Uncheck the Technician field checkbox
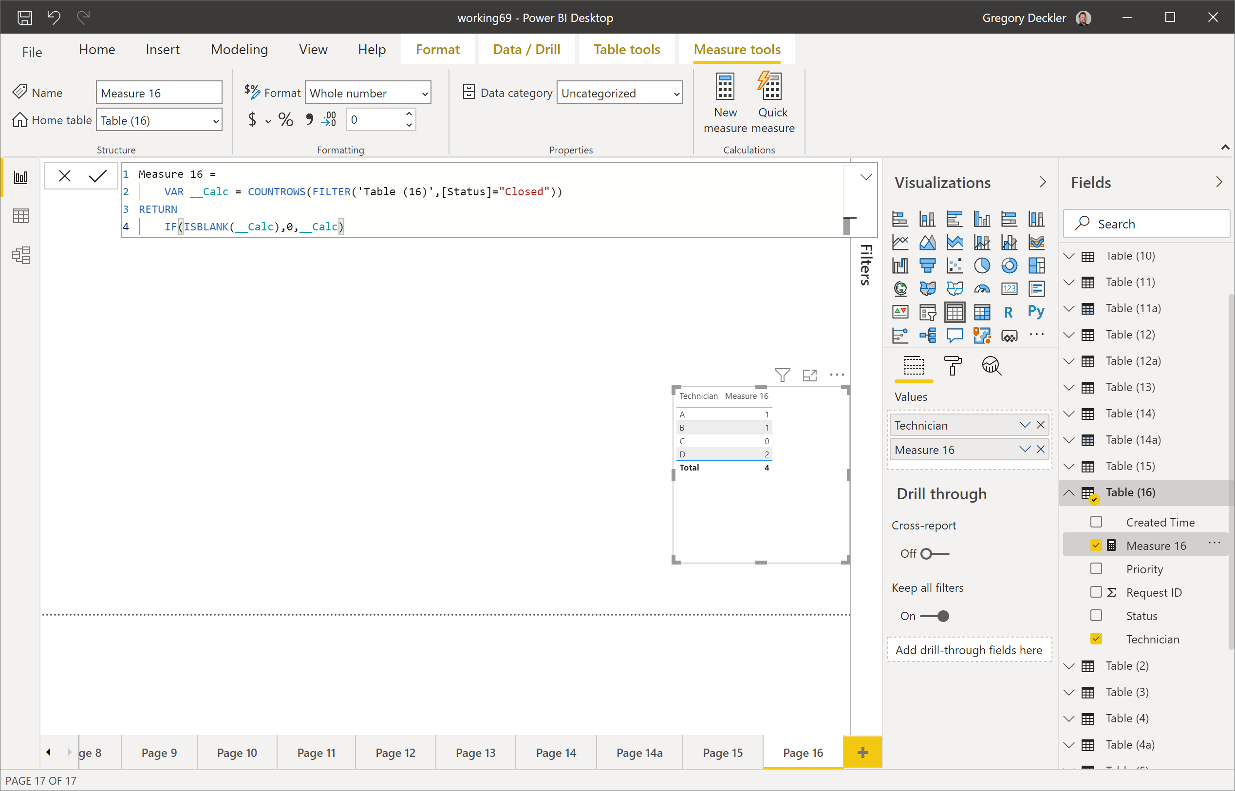1235x791 pixels. click(1096, 639)
